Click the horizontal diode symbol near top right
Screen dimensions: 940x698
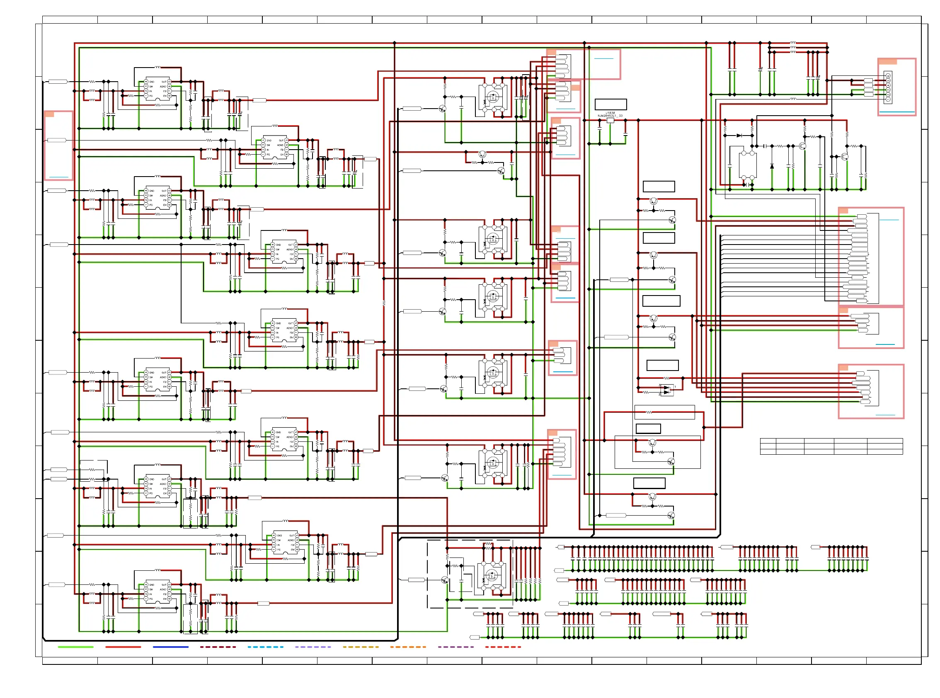(739, 136)
